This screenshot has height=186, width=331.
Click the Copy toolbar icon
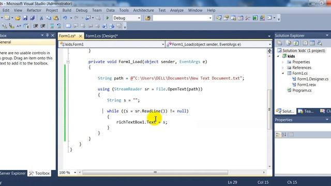(x=49, y=18)
